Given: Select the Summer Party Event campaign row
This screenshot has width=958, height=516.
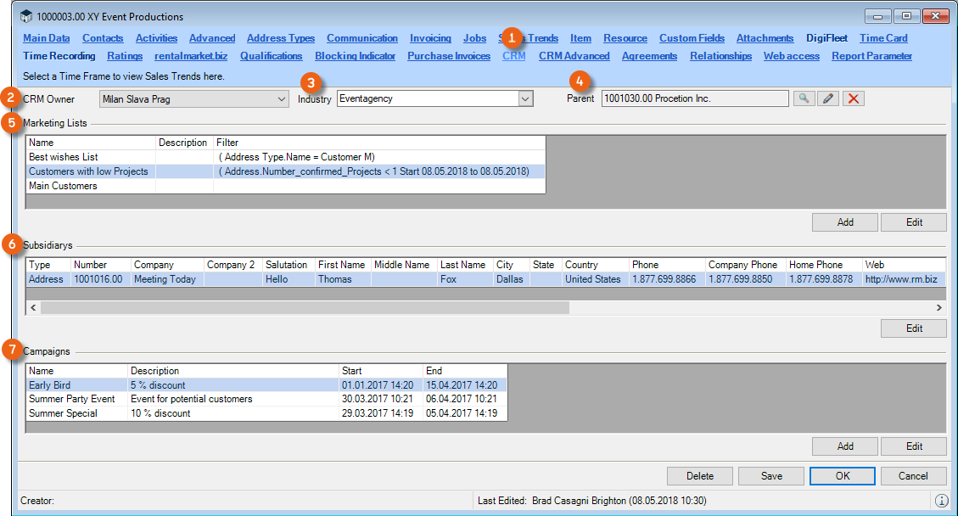Looking at the screenshot, I should point(72,399).
